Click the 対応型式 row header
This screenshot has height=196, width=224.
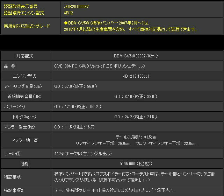coord(24,56)
